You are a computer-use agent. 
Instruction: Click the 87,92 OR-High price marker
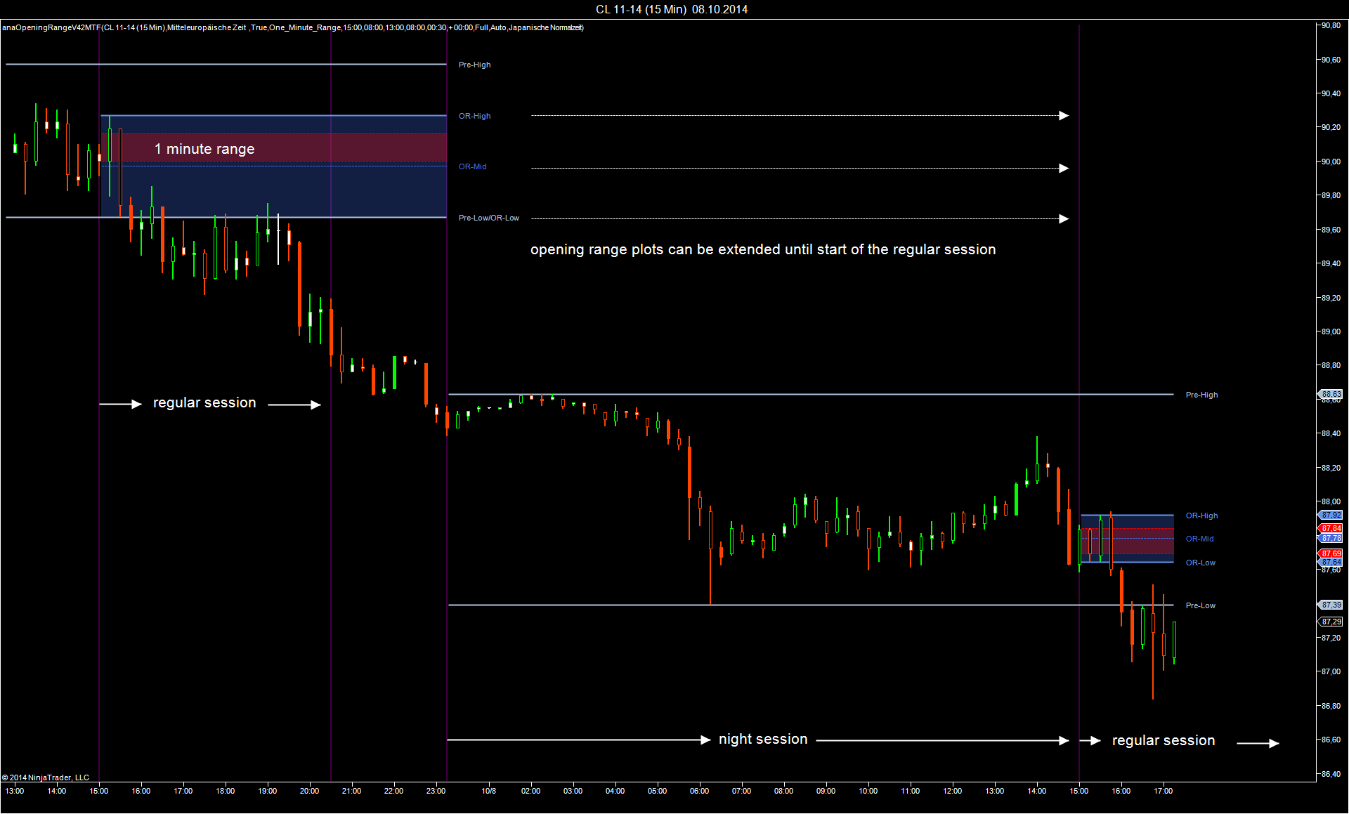[x=1331, y=515]
